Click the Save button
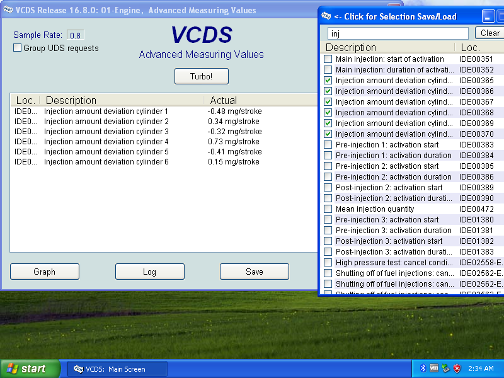504x378 pixels. tap(255, 272)
